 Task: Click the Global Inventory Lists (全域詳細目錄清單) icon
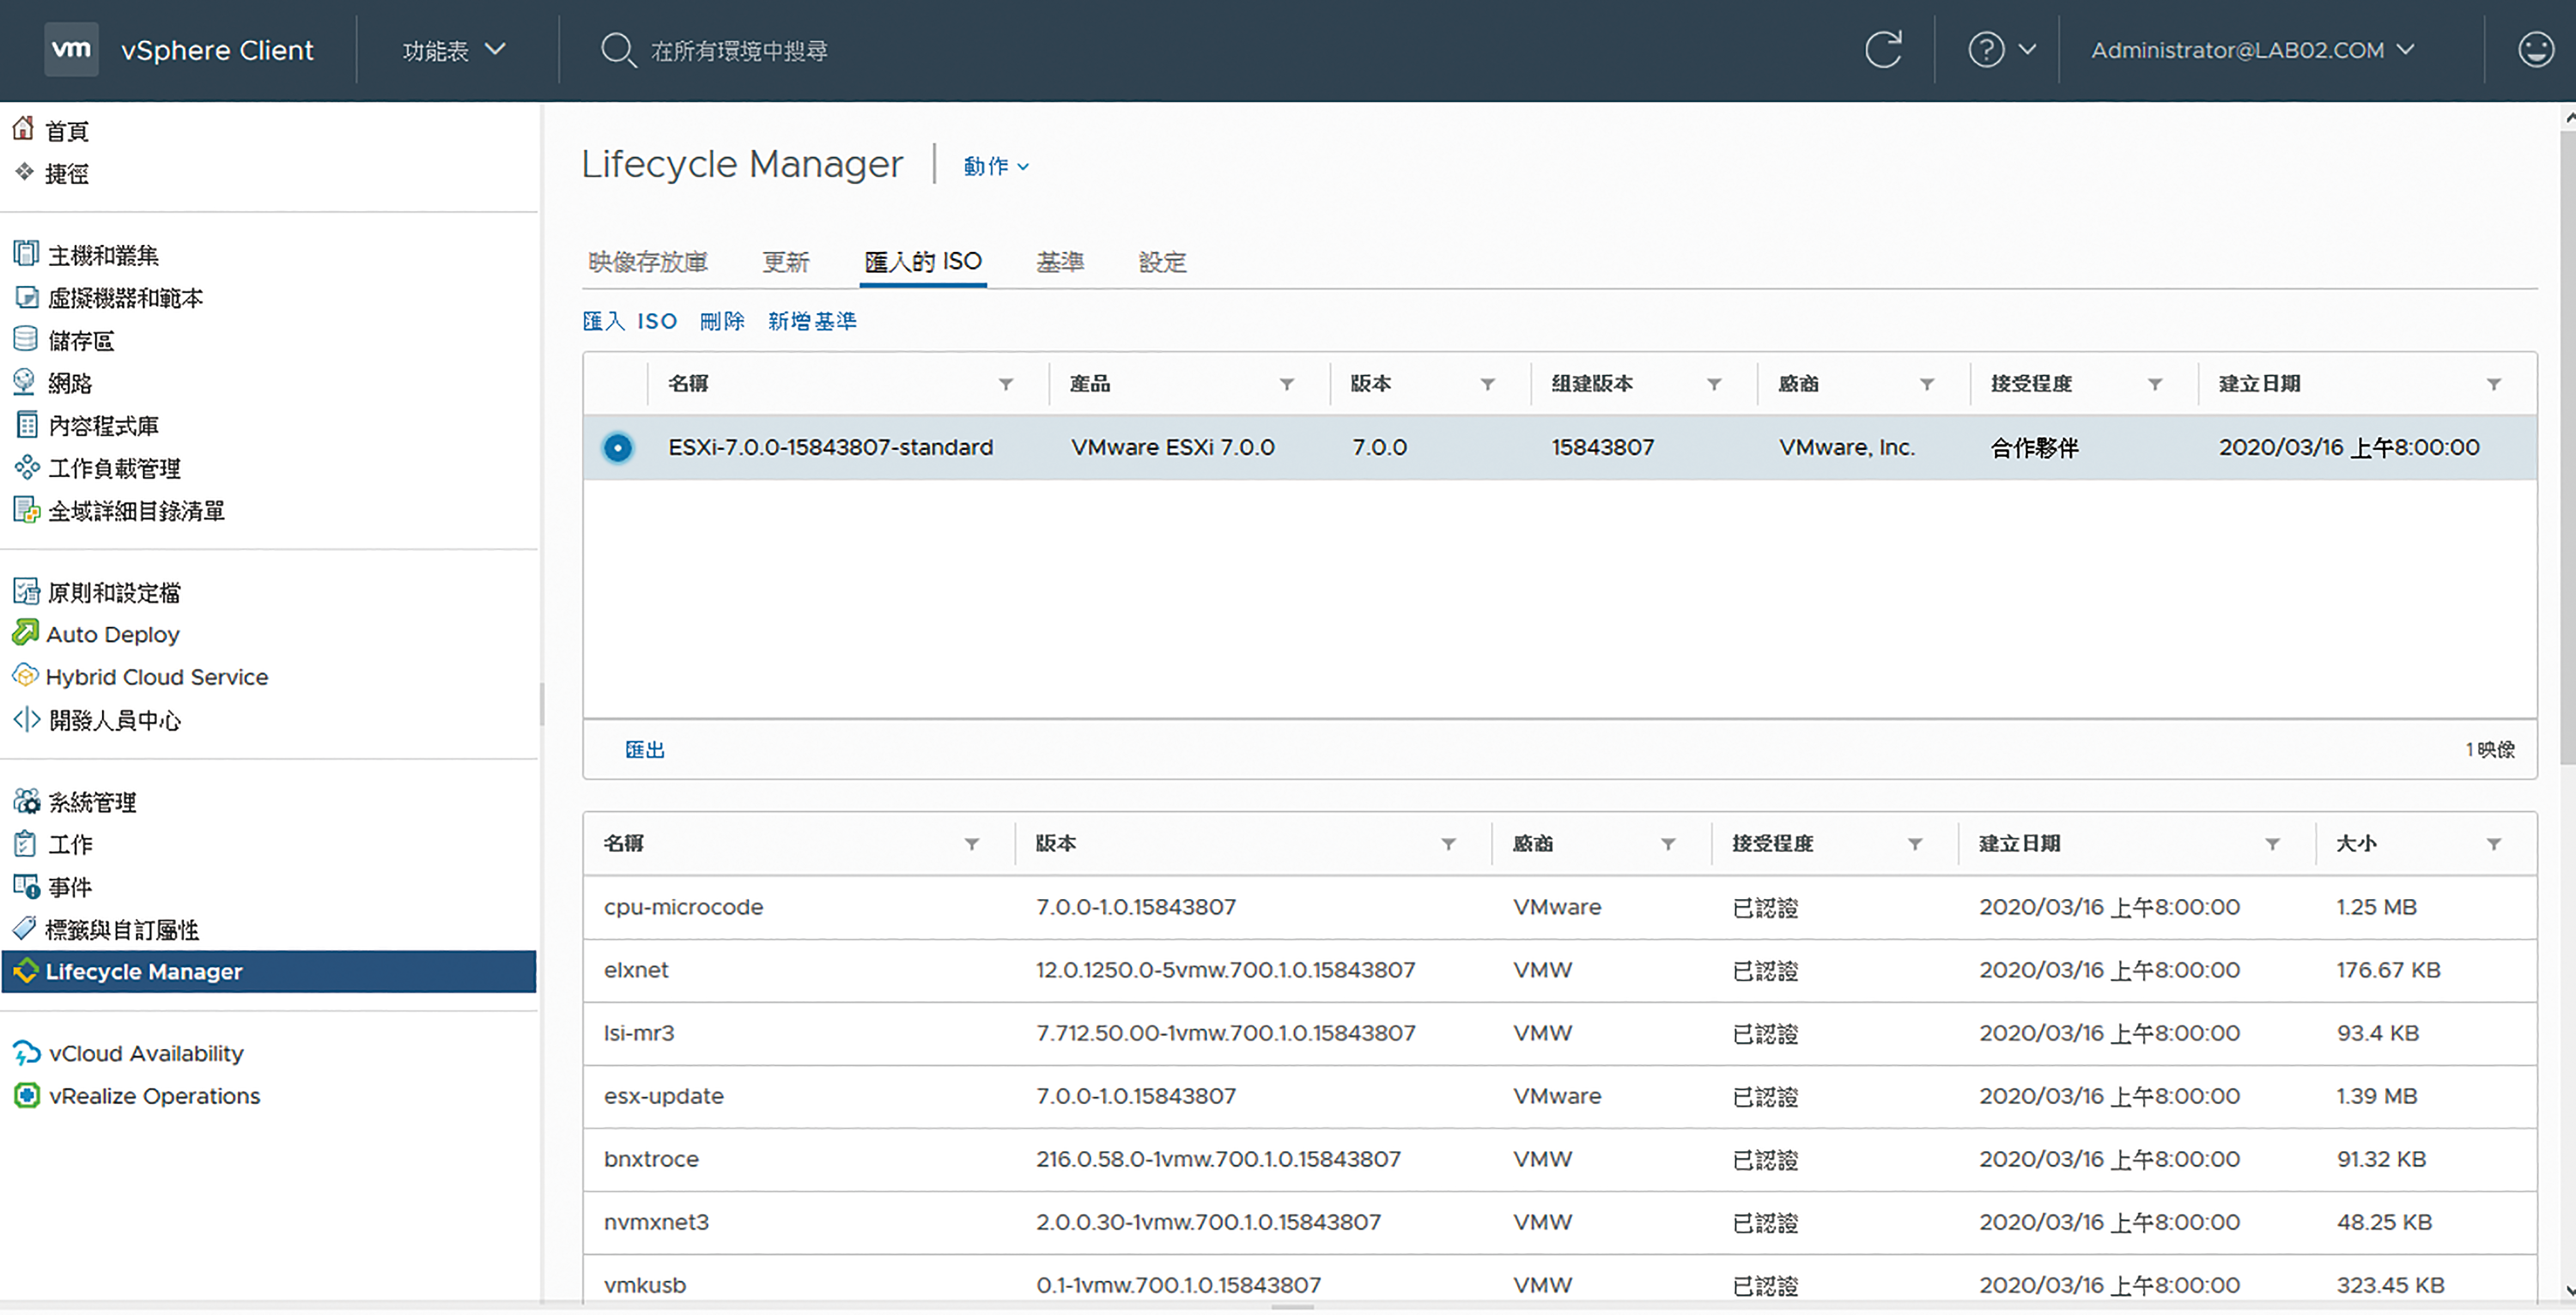[26, 510]
